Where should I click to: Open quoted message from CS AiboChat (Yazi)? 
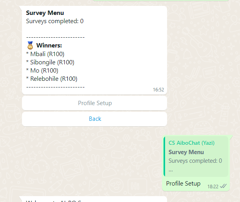pos(196,157)
